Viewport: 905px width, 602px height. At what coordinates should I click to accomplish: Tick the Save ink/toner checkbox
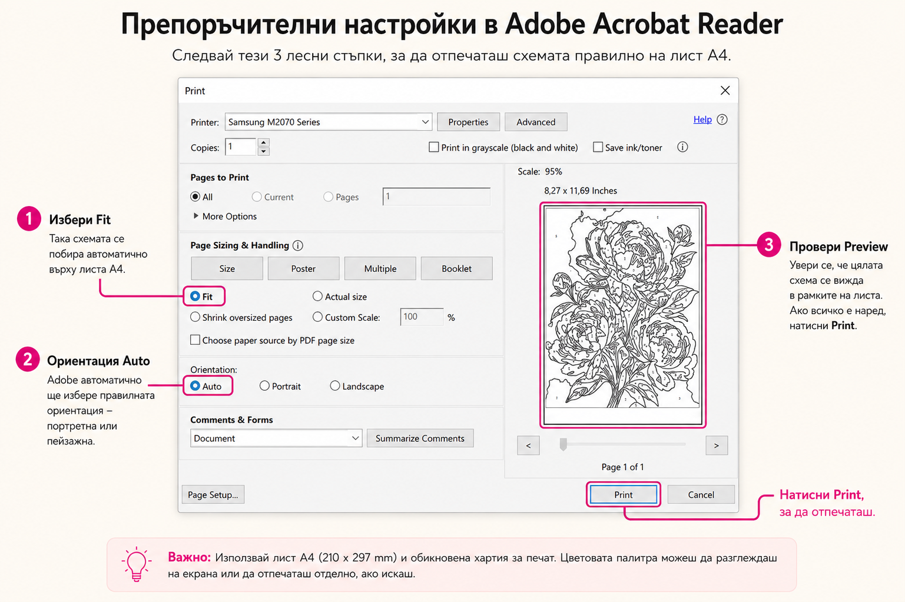598,147
